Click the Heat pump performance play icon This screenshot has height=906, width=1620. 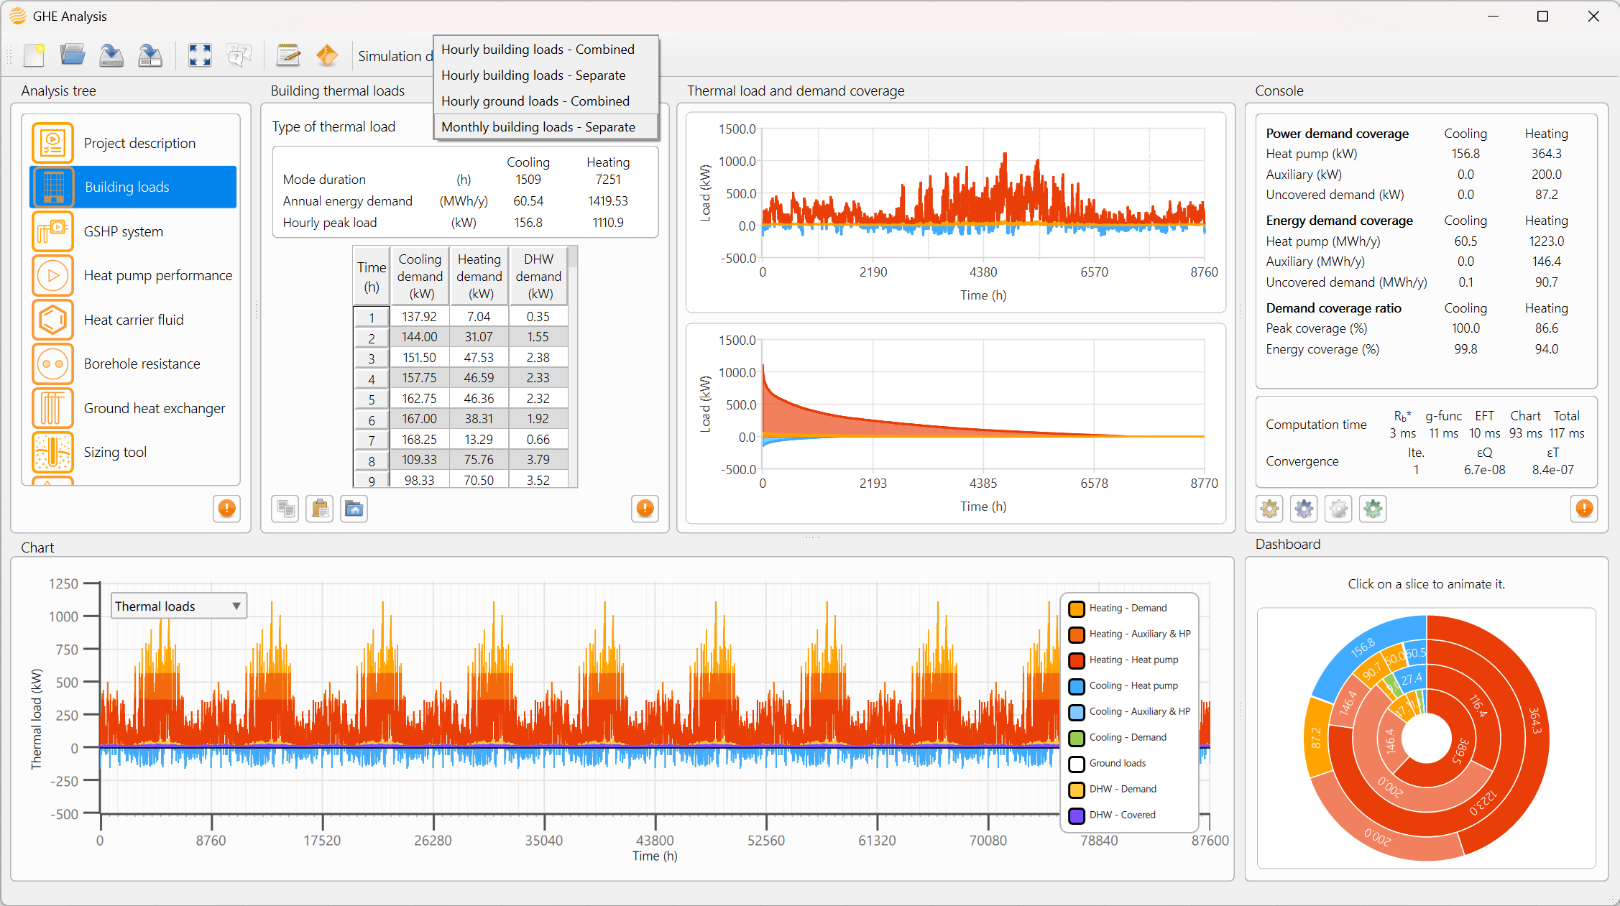(52, 276)
